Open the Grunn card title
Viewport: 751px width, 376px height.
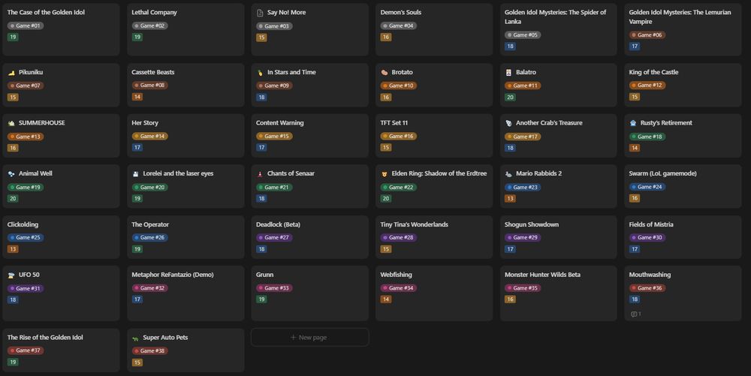pyautogui.click(x=265, y=275)
